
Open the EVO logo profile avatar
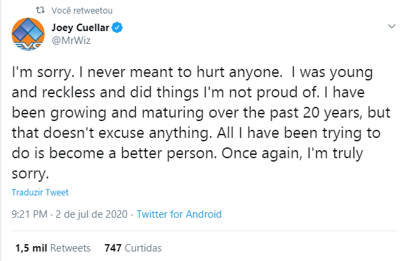28,34
